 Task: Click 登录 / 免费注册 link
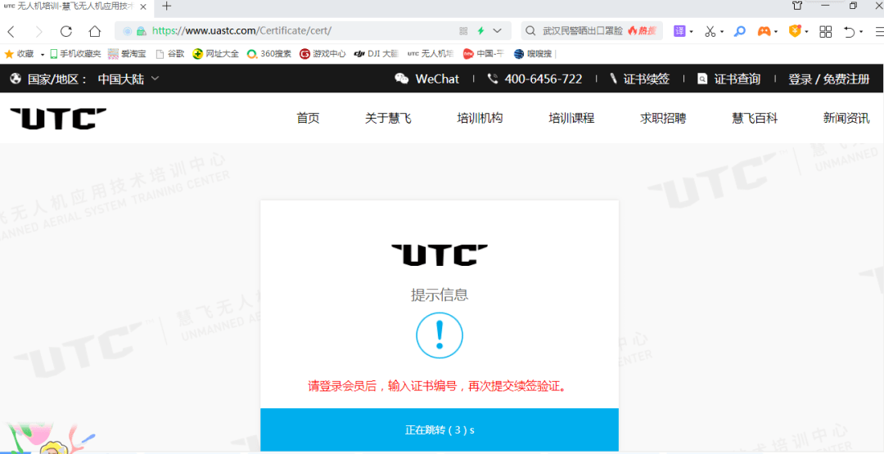coord(828,79)
